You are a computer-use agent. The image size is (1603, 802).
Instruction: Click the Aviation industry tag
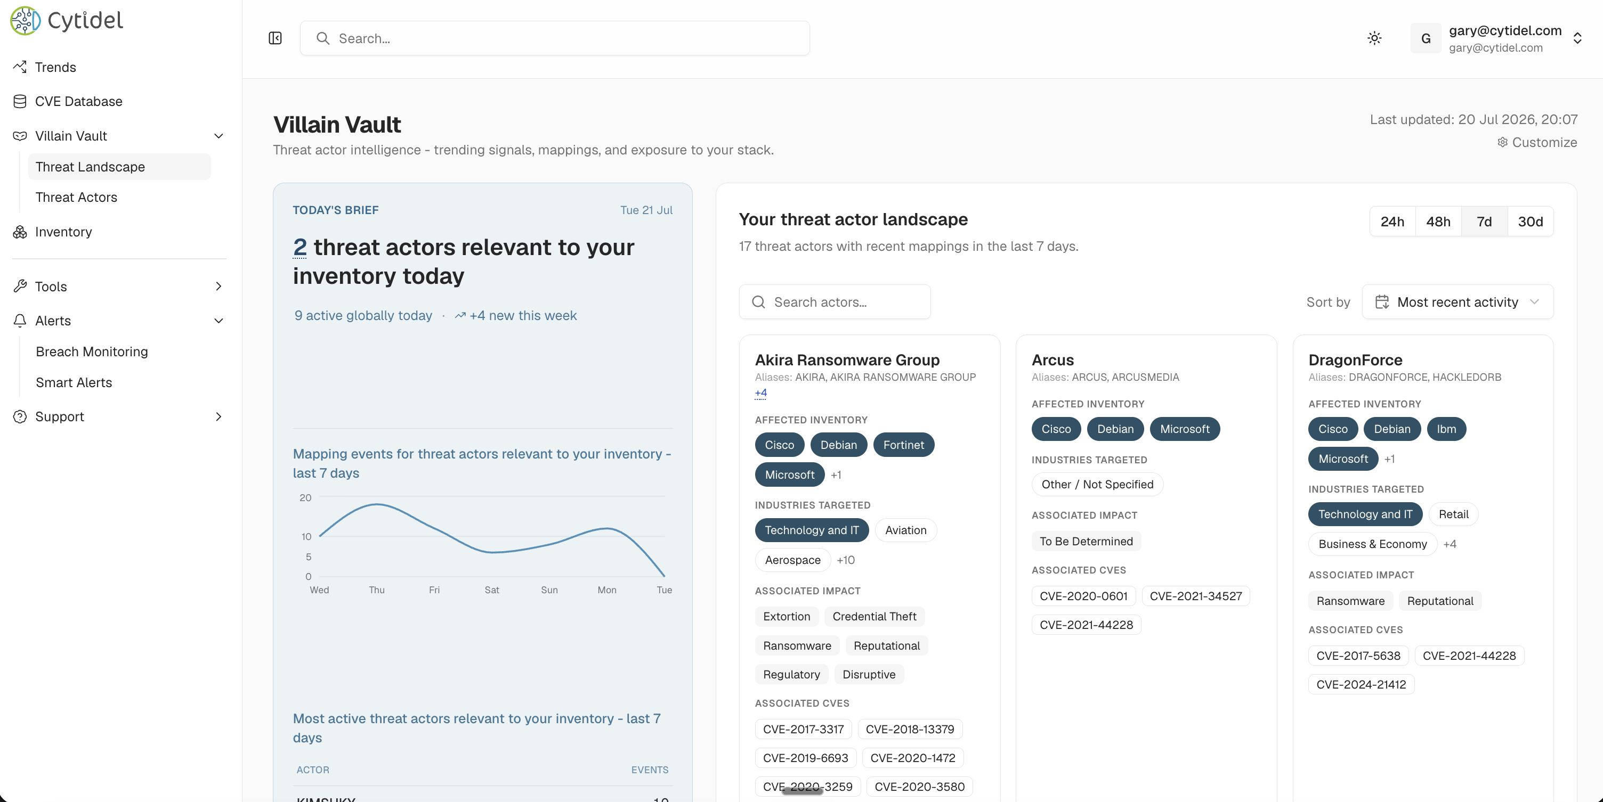905,530
